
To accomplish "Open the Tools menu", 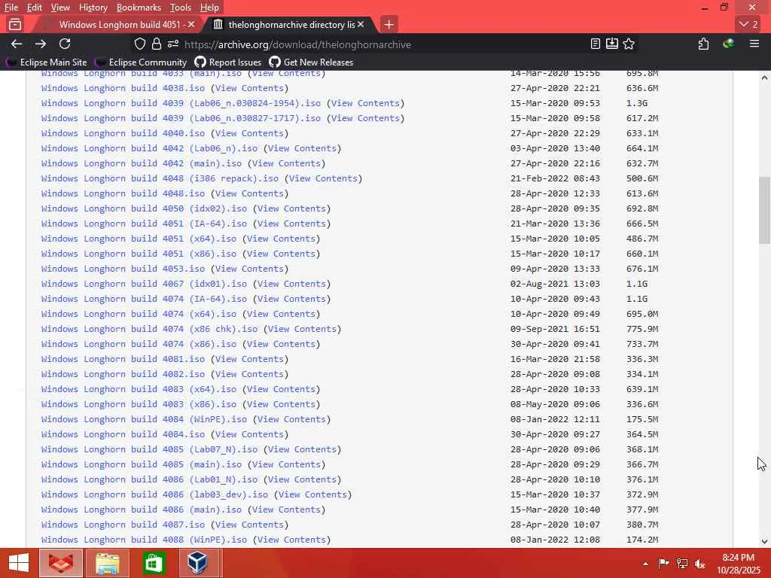I will tap(181, 8).
